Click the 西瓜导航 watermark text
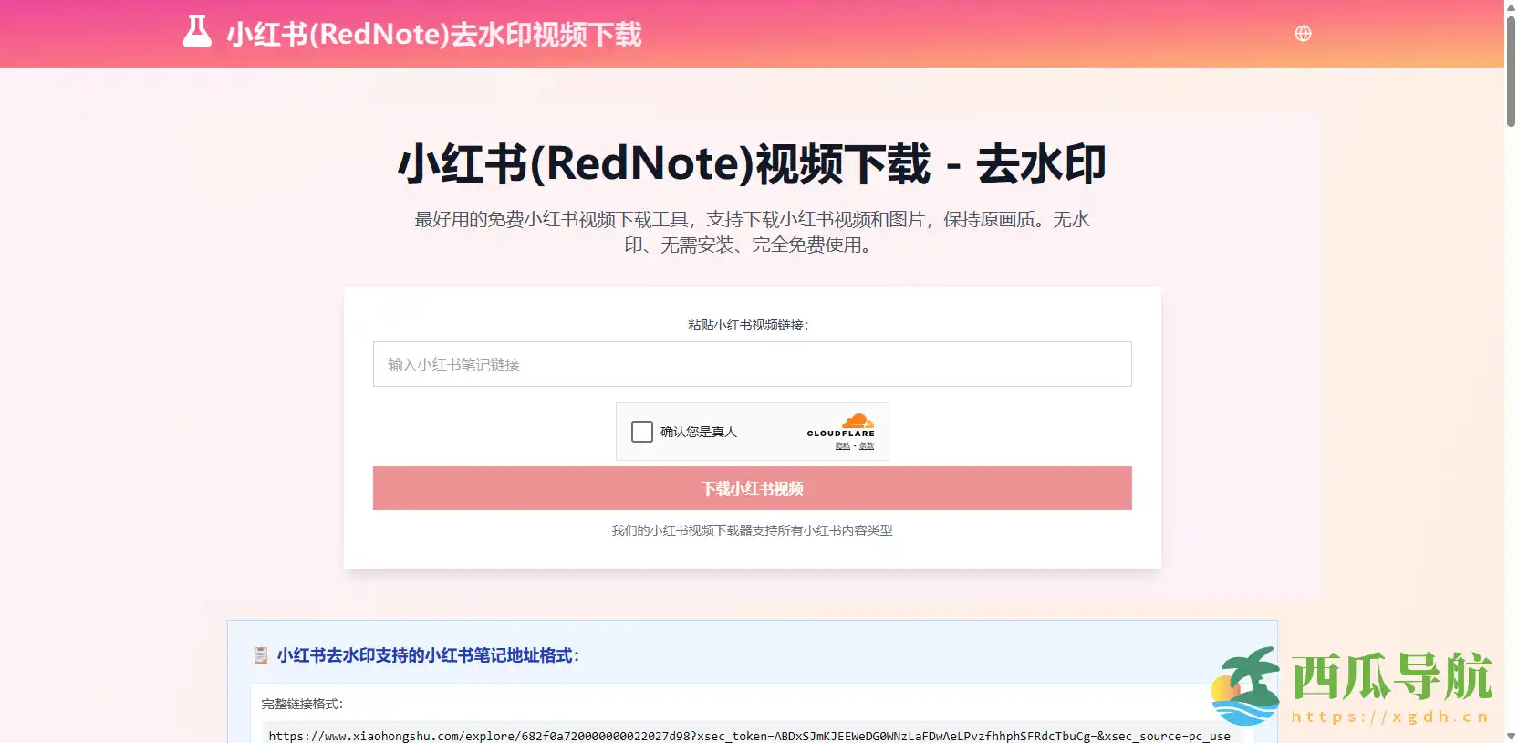1518x743 pixels. pyautogui.click(x=1392, y=676)
